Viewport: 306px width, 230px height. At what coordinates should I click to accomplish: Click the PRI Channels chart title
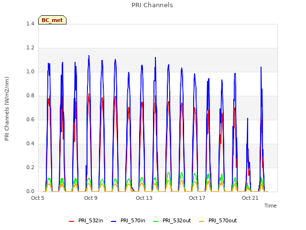(x=152, y=5)
